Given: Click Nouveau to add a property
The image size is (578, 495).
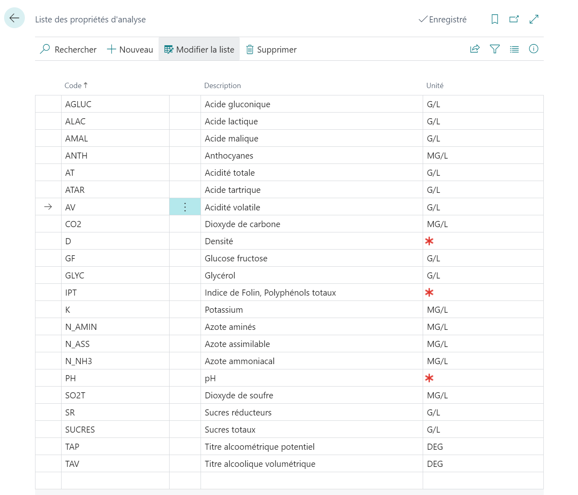Looking at the screenshot, I should click(x=130, y=49).
